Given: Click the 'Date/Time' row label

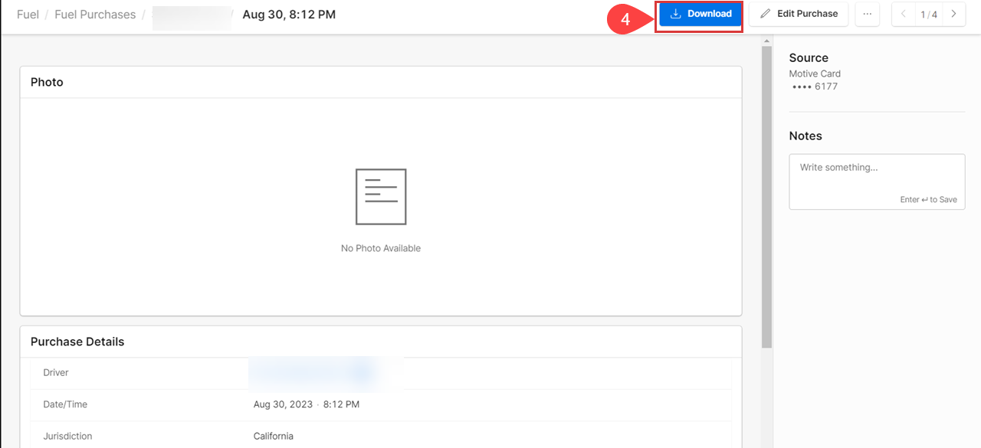Looking at the screenshot, I should tap(65, 404).
